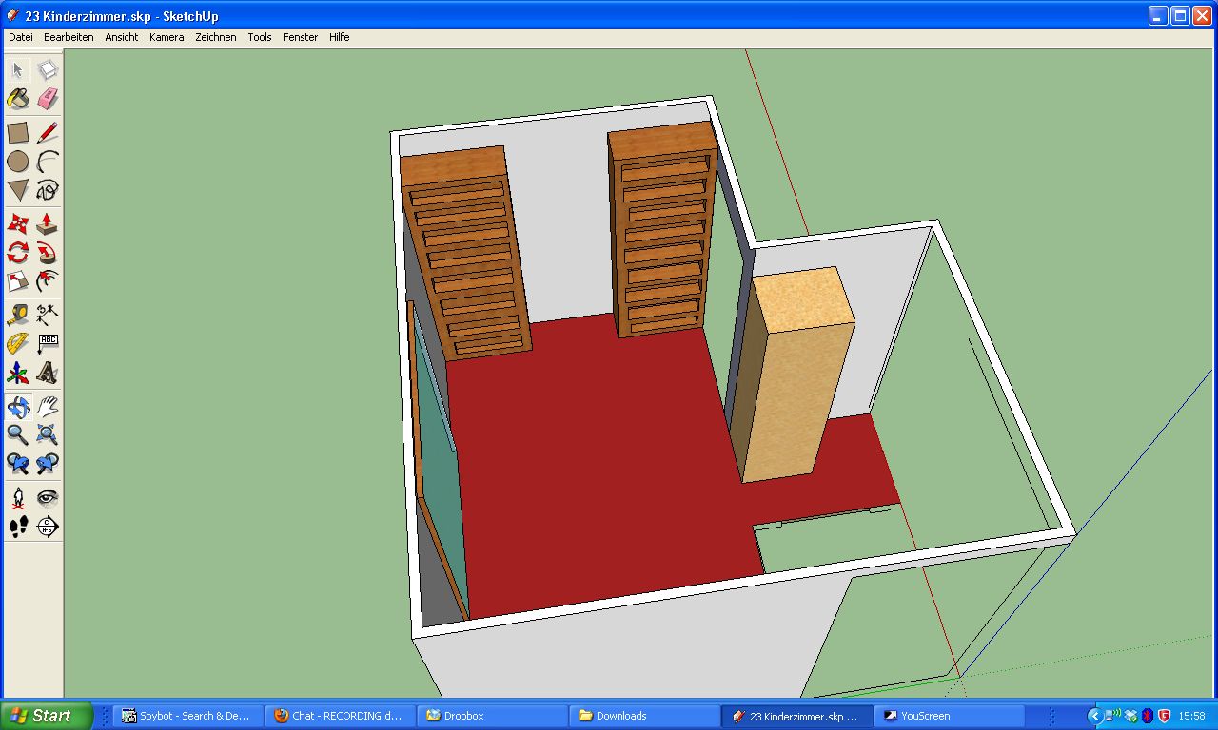Screen dimensions: 1218x730
Task: Open the Hilfe menu
Action: click(340, 37)
